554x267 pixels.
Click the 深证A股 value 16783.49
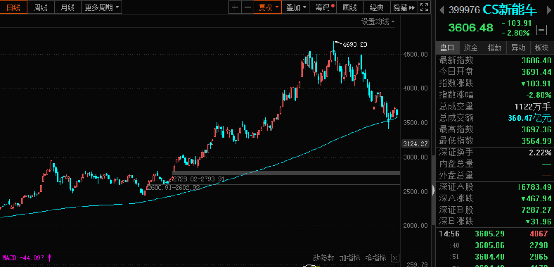[x=534, y=187]
